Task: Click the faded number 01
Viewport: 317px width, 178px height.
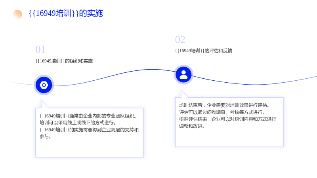Action: tap(40, 50)
